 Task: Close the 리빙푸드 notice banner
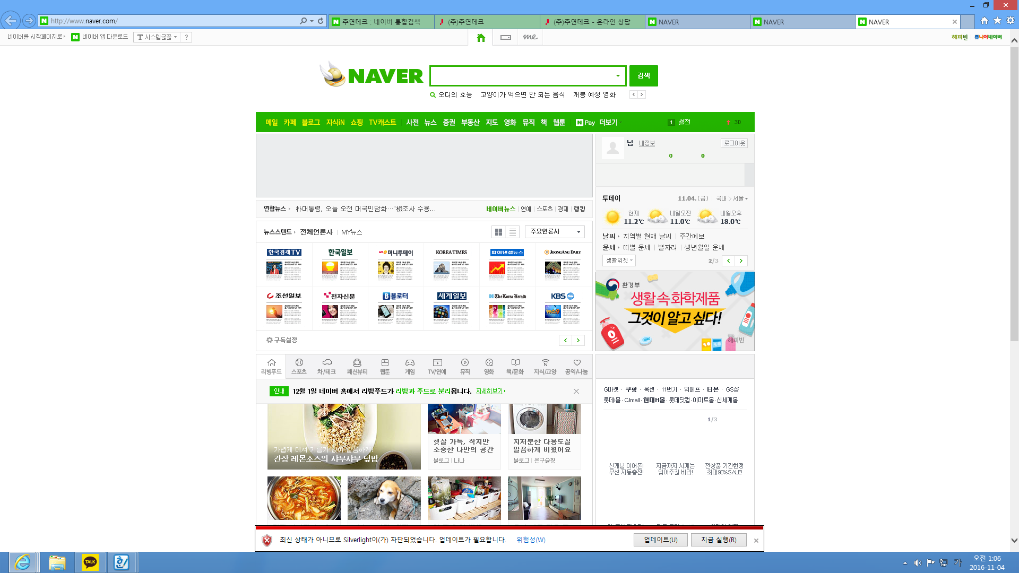[x=576, y=391]
